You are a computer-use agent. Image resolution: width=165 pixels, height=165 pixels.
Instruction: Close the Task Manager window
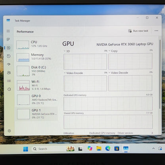(157, 17)
